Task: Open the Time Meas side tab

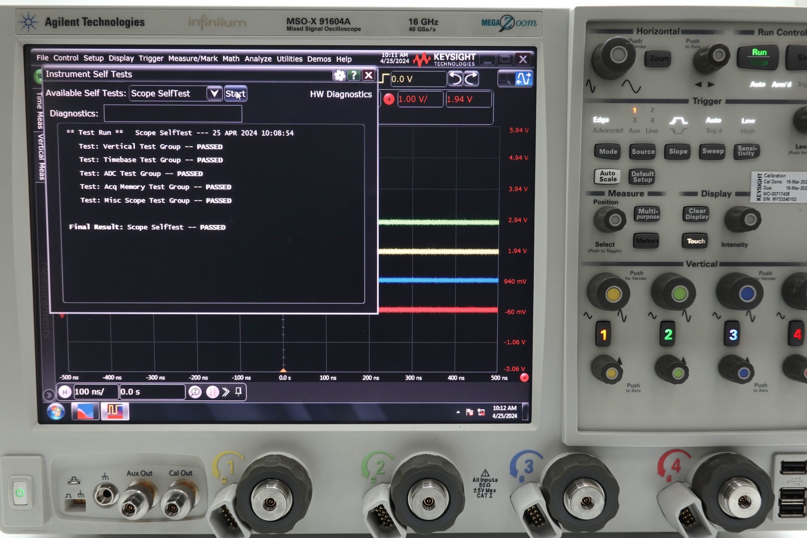Action: pyautogui.click(x=40, y=110)
